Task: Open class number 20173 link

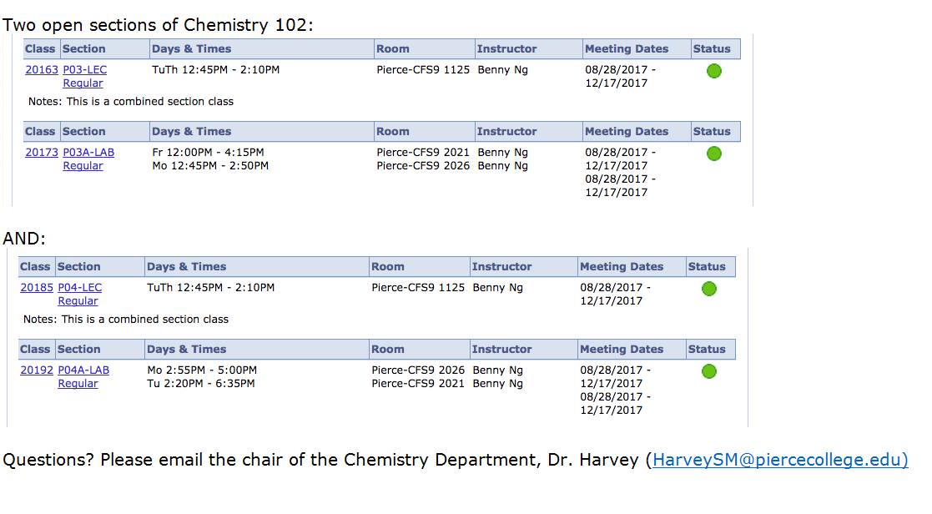Action: [x=42, y=152]
